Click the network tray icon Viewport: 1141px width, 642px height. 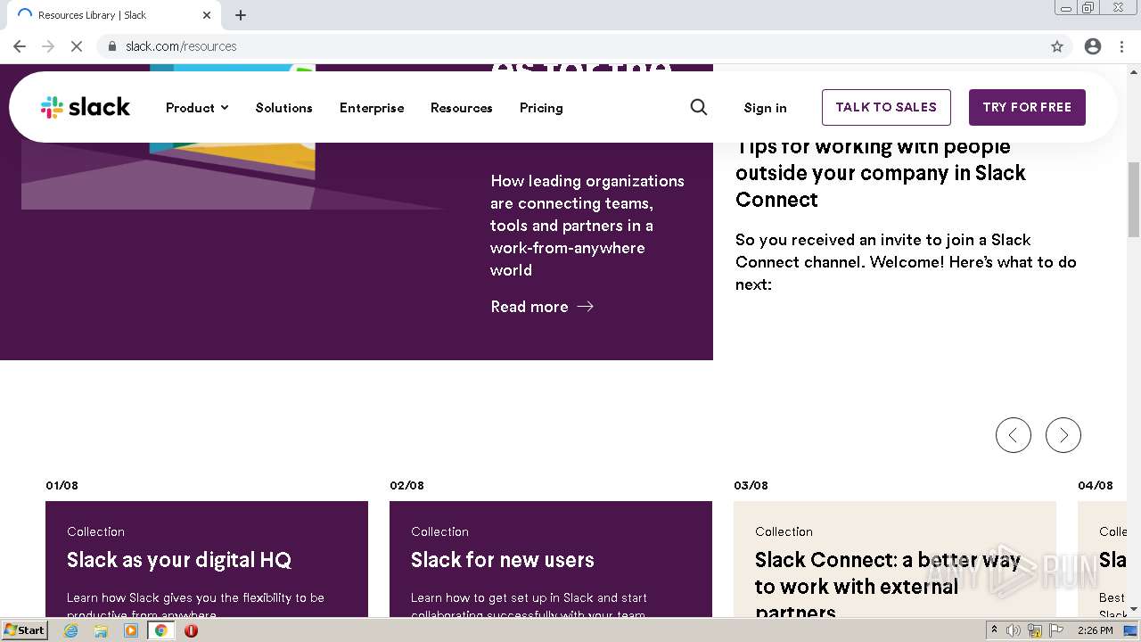(x=1034, y=630)
